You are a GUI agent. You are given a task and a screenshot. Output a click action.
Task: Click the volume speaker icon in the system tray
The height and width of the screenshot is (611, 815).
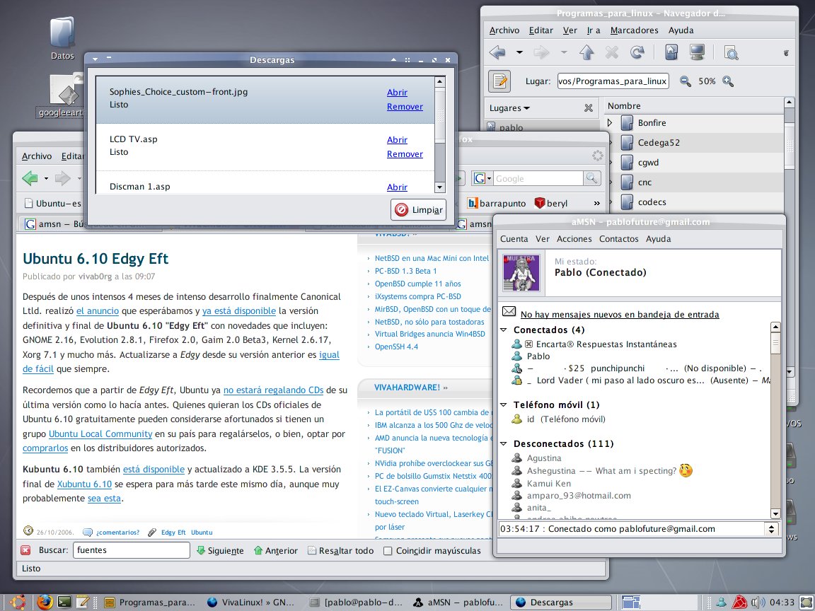pos(757,603)
